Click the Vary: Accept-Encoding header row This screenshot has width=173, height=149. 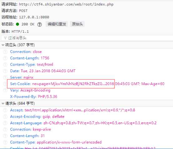coord(30,90)
